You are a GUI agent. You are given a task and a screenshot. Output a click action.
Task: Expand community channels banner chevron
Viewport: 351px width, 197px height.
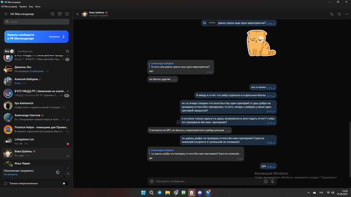64,37
